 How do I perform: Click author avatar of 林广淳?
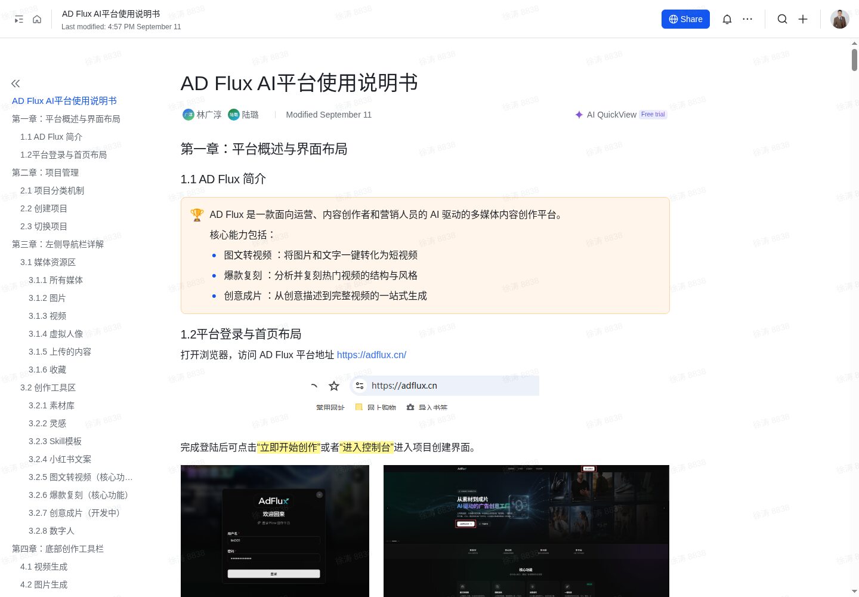point(189,115)
